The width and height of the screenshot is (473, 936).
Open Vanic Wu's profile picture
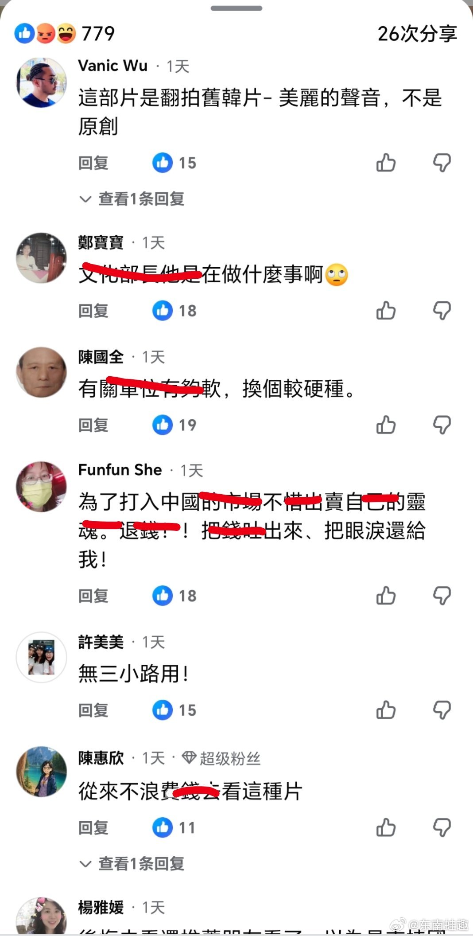tap(41, 82)
